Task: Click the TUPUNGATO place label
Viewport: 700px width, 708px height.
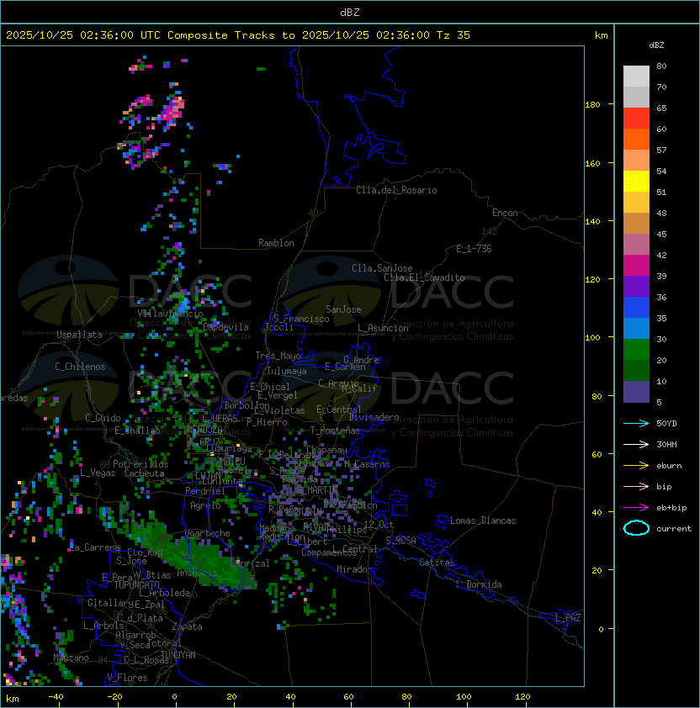Action: [136, 584]
